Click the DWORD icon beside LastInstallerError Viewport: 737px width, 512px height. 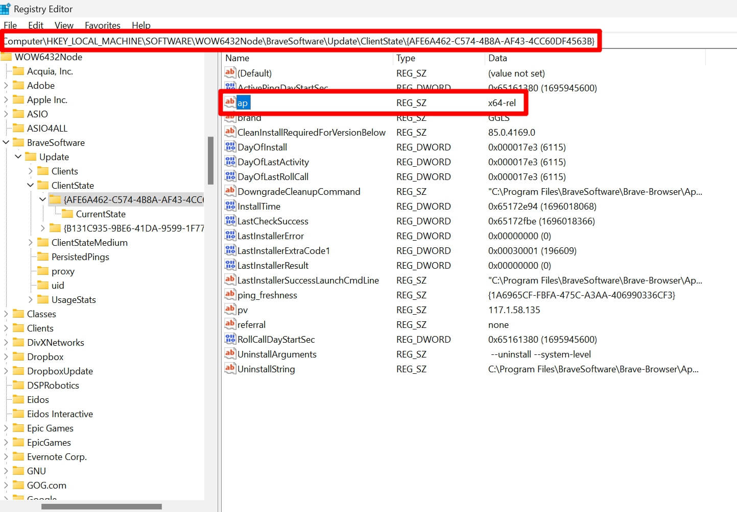click(230, 236)
